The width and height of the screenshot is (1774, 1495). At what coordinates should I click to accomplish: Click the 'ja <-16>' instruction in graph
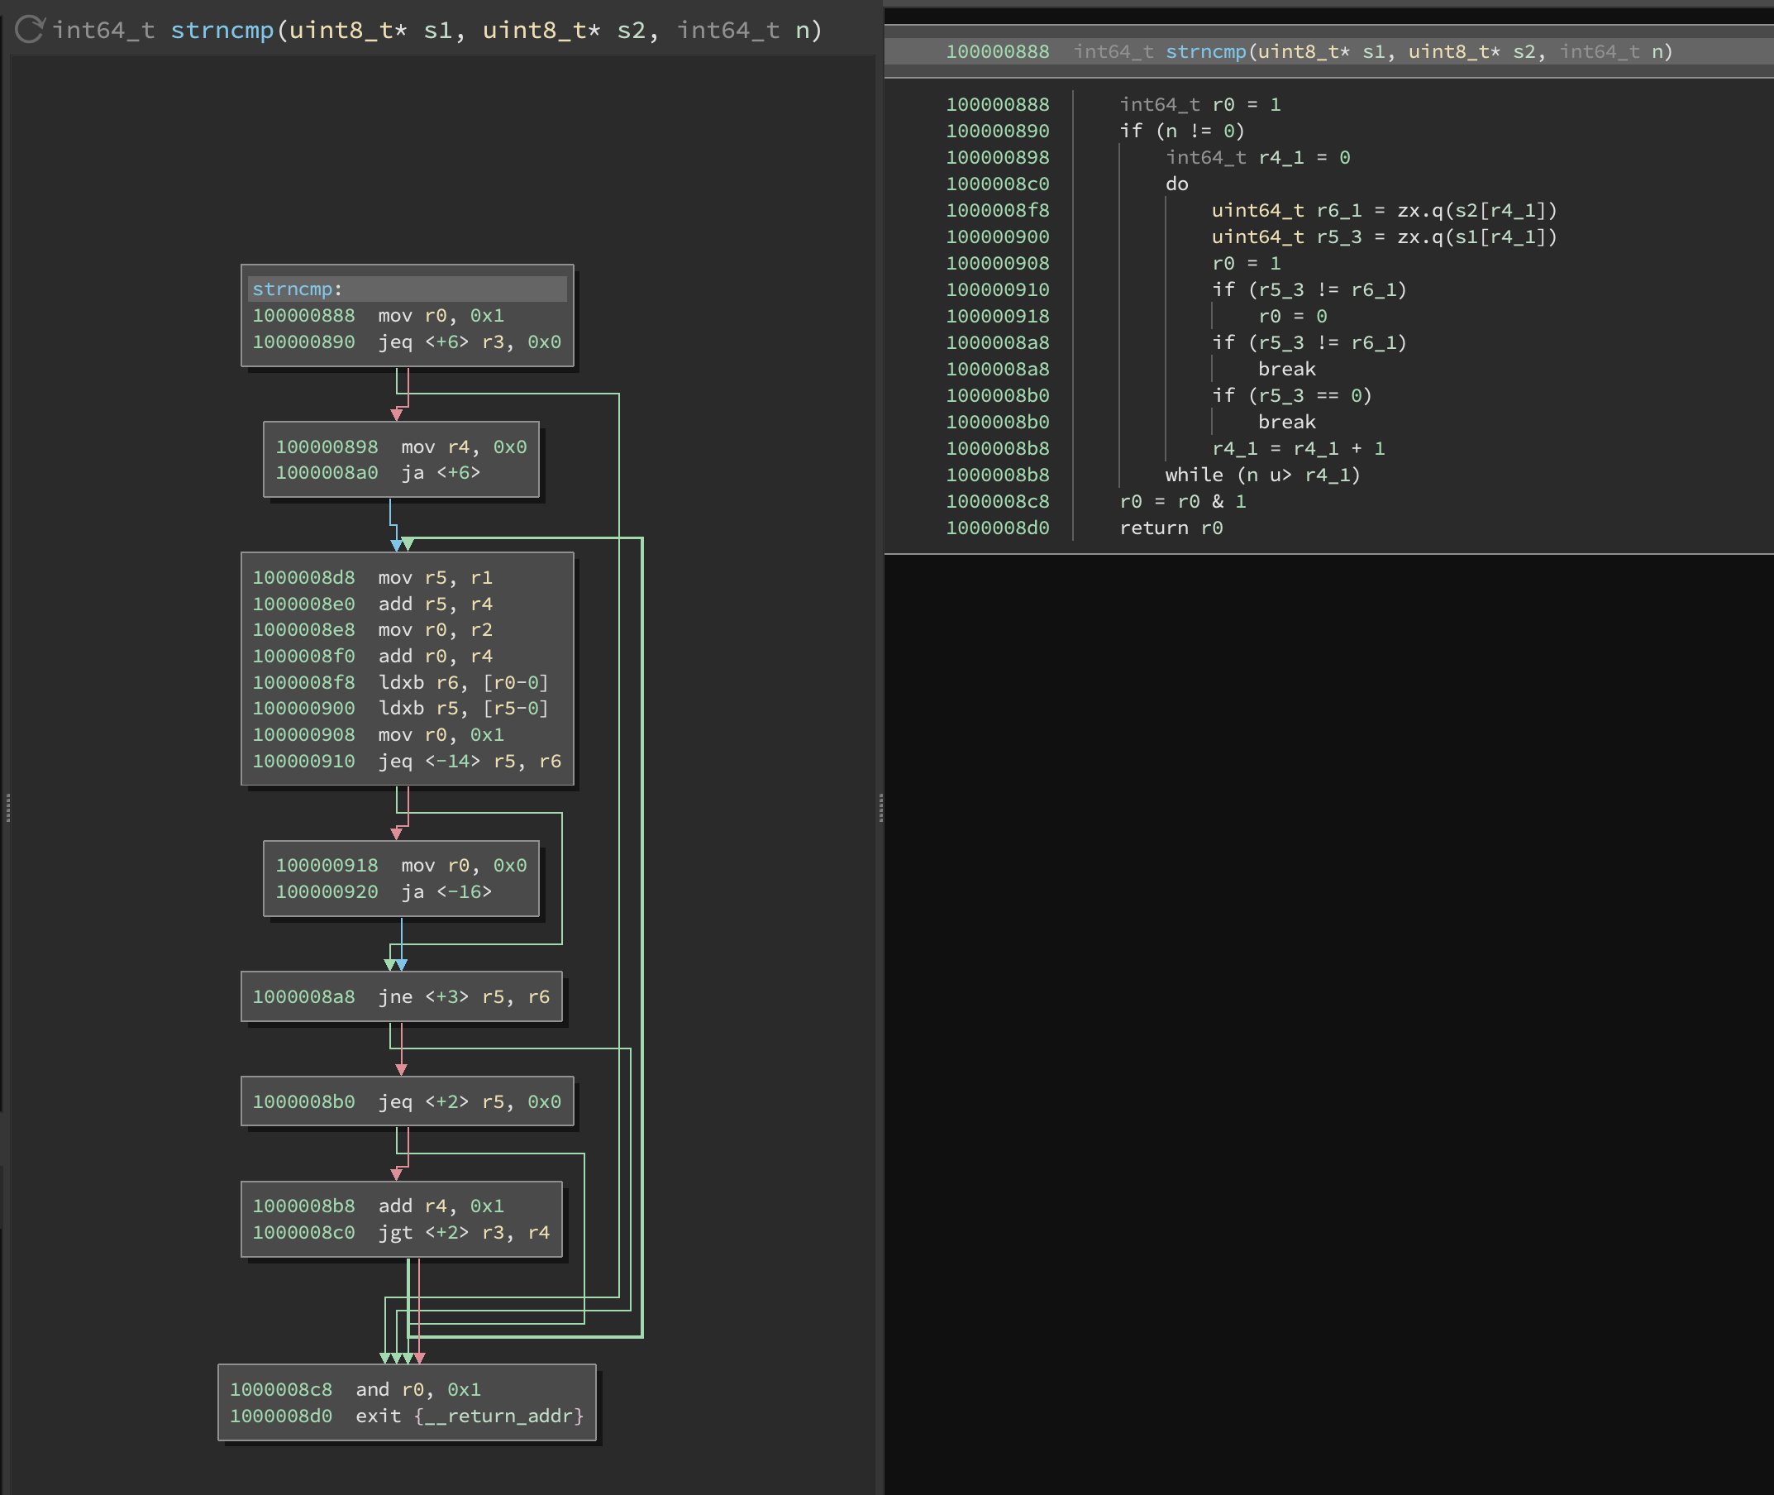[x=446, y=891]
